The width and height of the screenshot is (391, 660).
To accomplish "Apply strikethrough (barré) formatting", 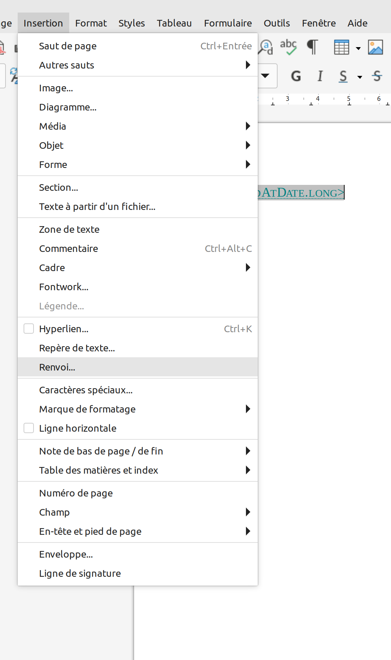I will point(377,76).
